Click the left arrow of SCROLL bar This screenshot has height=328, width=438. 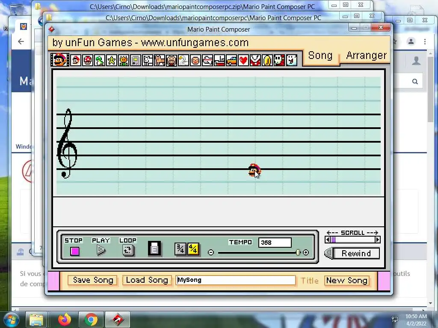[x=327, y=240]
